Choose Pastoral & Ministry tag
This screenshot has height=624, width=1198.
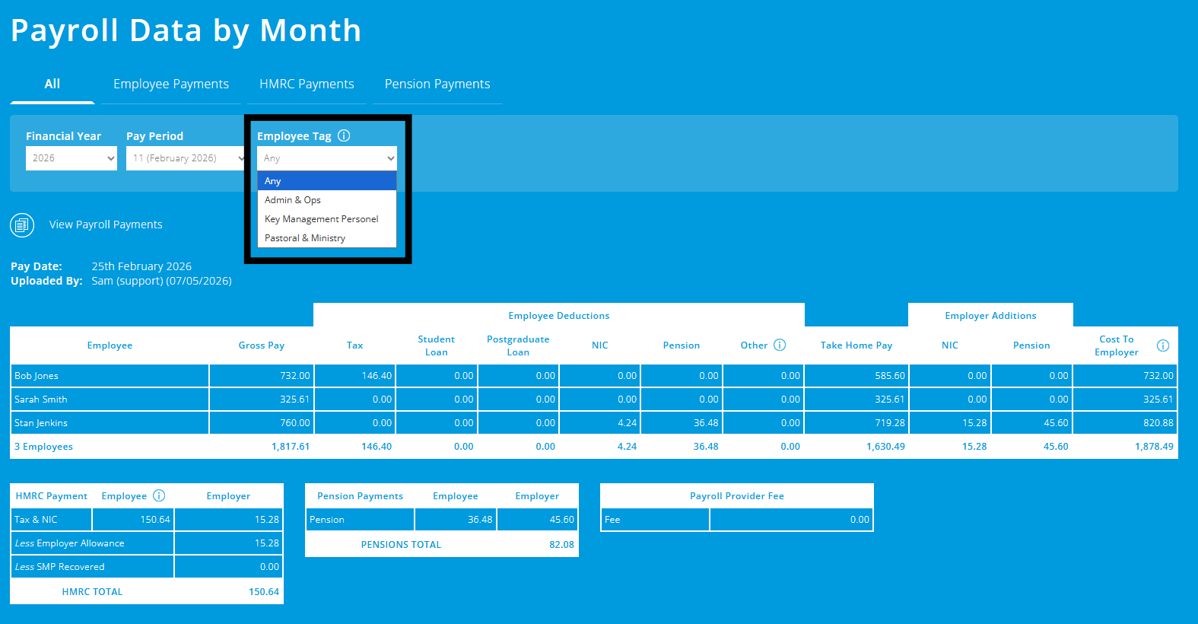tap(327, 238)
